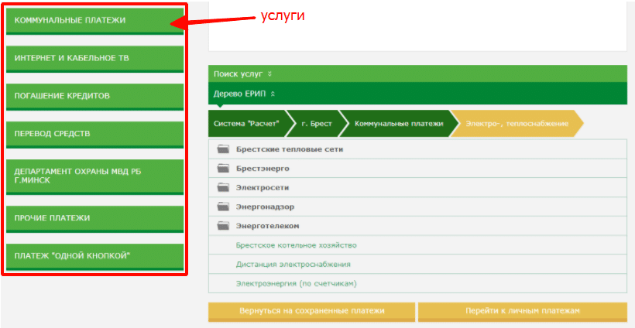Select Интернет и кабельное ТВ button
The width and height of the screenshot is (635, 328).
pyautogui.click(x=94, y=59)
